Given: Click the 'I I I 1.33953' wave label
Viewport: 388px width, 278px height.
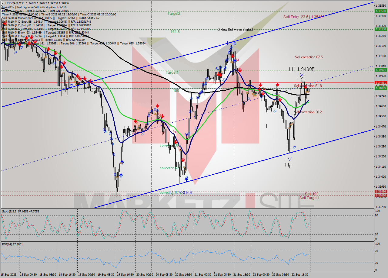Looking at the screenshot, I should coord(179,192).
